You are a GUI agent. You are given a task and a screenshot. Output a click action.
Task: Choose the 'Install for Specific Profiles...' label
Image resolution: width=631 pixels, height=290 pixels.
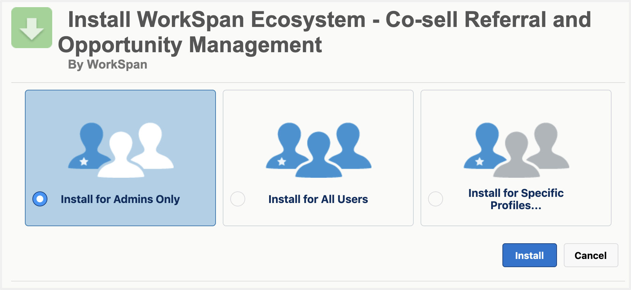coord(516,199)
